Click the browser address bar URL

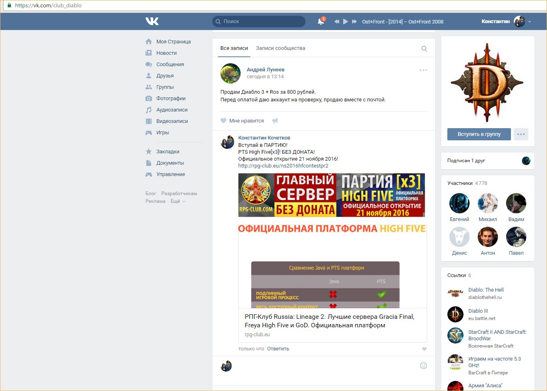tap(48, 5)
